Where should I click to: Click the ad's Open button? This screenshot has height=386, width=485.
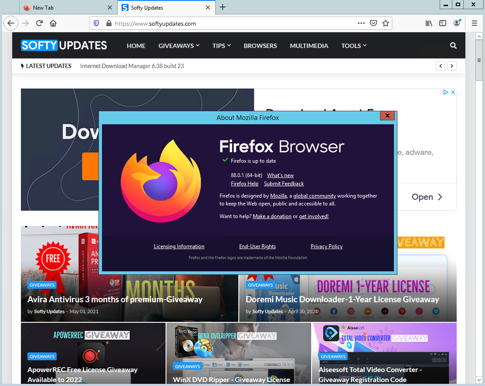(x=427, y=197)
